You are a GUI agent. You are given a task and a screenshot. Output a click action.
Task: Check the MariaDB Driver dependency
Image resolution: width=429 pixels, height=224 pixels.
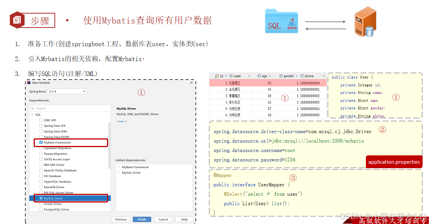coord(41,187)
